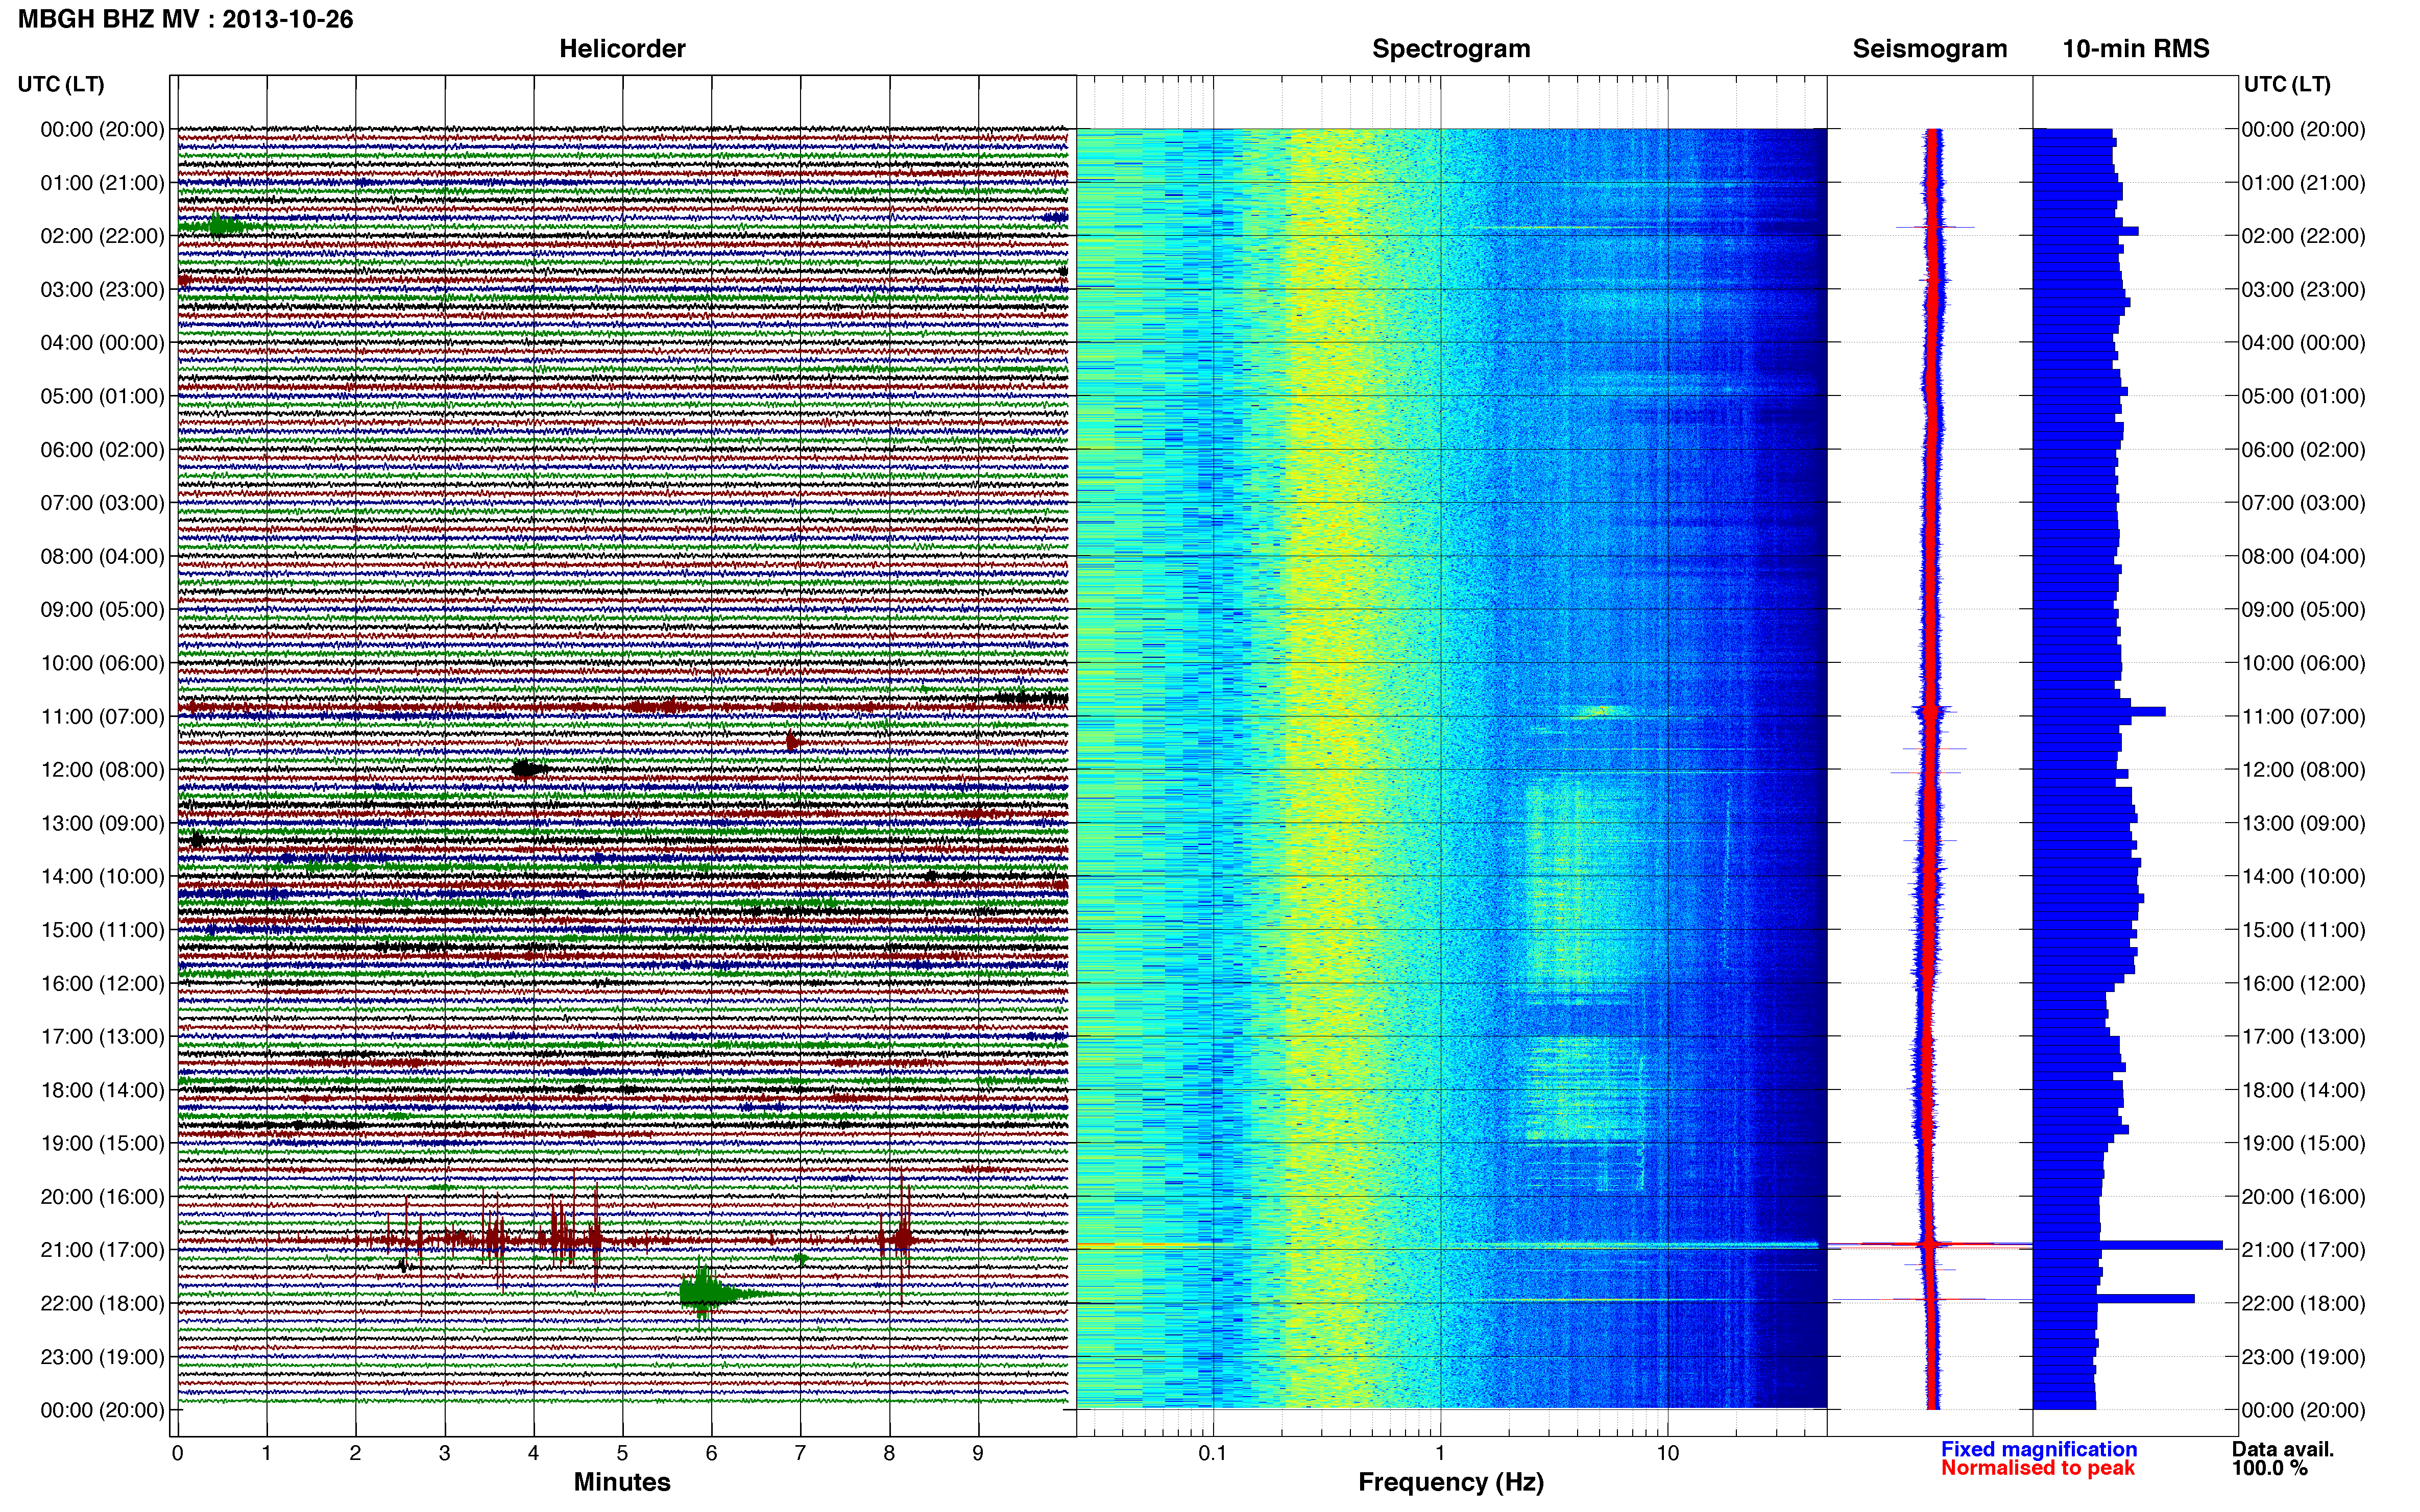Click '02:00 (22:00)' label beside the Helicorder
The image size is (2420, 1512).
click(x=102, y=236)
